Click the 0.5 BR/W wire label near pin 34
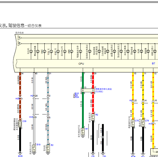 (18, 80)
